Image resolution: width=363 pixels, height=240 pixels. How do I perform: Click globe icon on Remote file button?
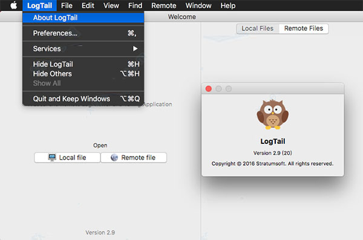(114, 157)
